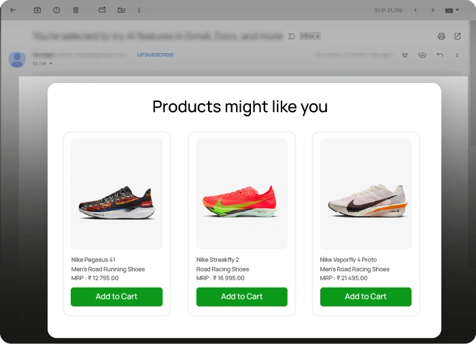Expand 'to me' recipient details
Screen dimensions: 476x344
51,63
